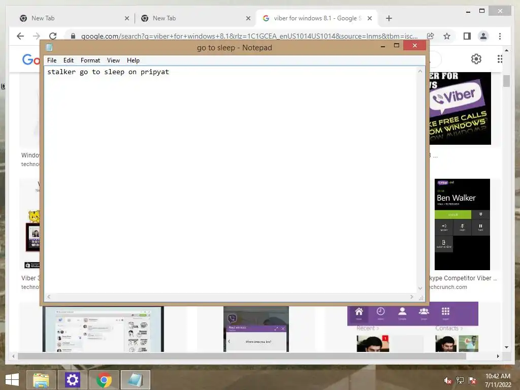
Task: Close the viber for windows 8.1 tab
Action: pos(370,19)
